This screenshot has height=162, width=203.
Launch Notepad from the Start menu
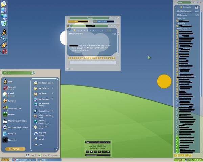point(9,134)
